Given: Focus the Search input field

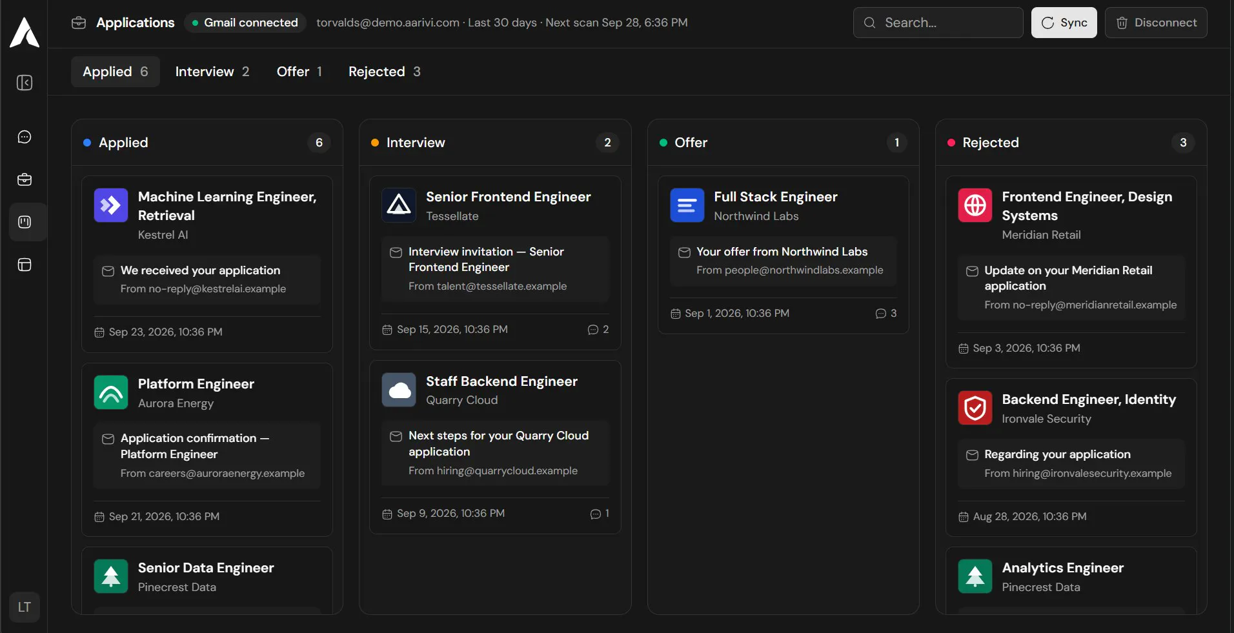Looking at the screenshot, I should click(x=938, y=23).
